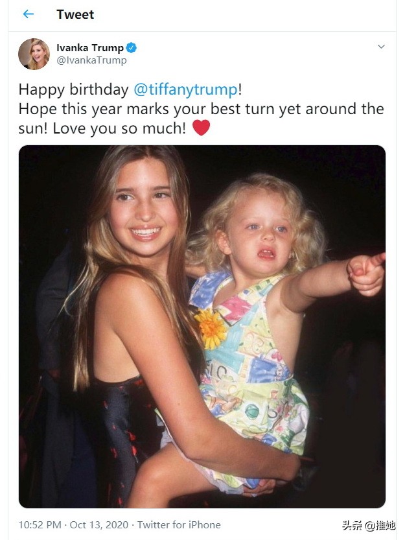Image resolution: width=405 pixels, height=540 pixels.
Task: Click the "Love you so much!" text
Action: pyautogui.click(x=121, y=128)
